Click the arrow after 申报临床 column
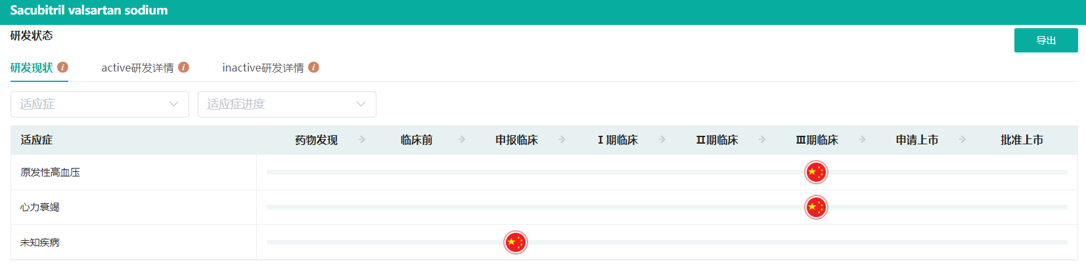The image size is (1086, 265). pyautogui.click(x=562, y=139)
